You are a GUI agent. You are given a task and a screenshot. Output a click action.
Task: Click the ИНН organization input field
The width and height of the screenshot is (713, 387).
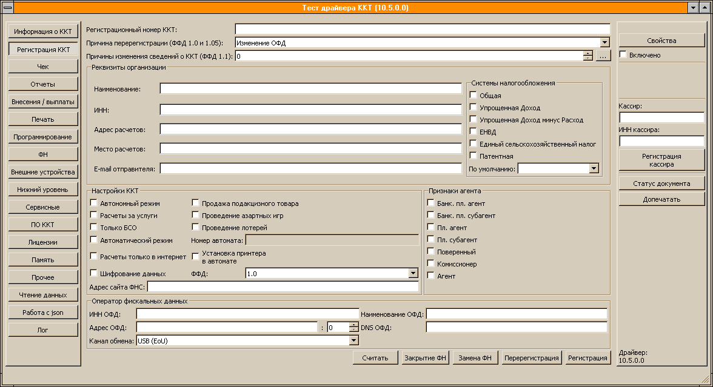tap(310, 110)
